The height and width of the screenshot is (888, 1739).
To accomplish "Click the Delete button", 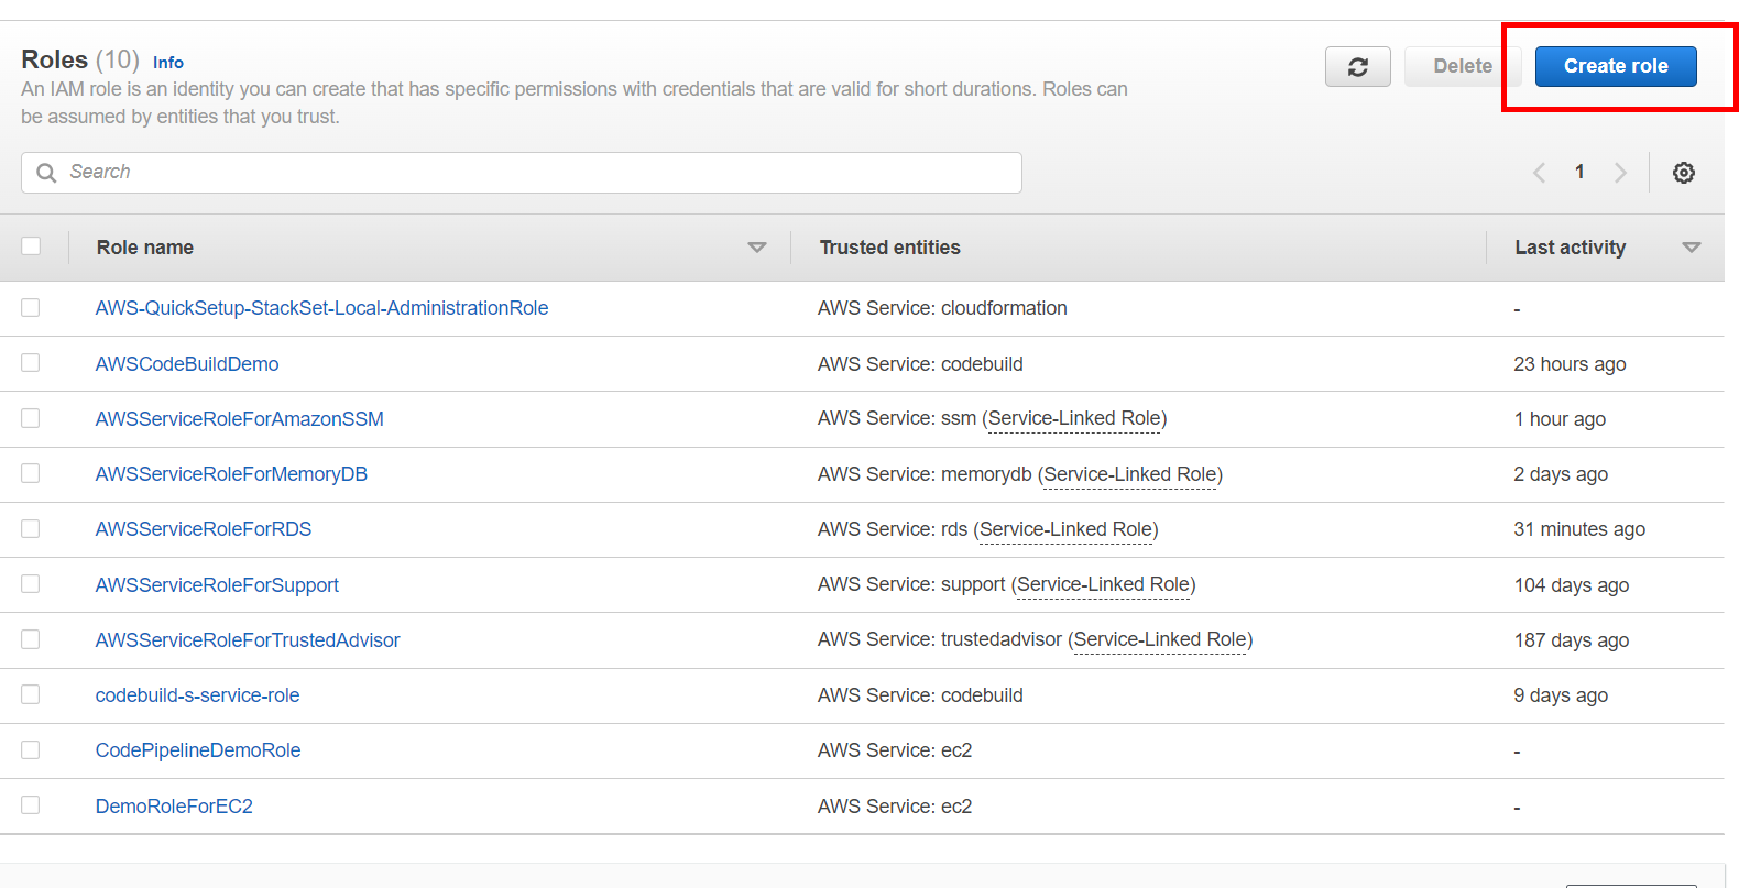I will tap(1462, 66).
